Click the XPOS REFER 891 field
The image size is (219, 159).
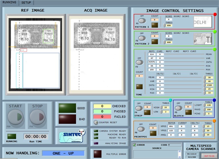tap(171, 126)
